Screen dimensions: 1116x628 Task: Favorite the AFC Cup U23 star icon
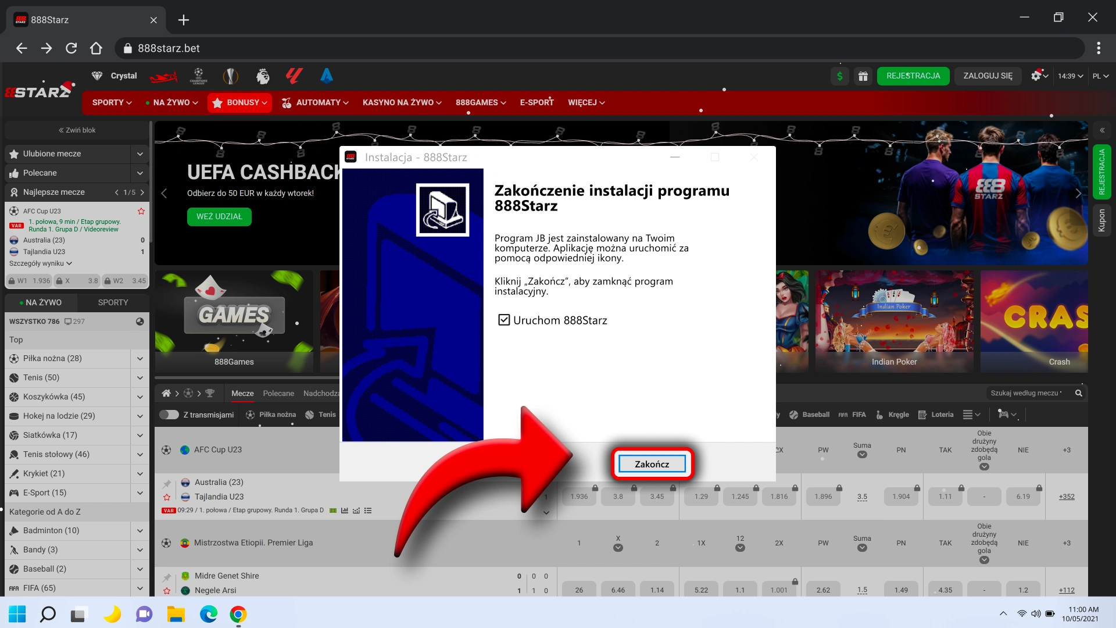[141, 211]
